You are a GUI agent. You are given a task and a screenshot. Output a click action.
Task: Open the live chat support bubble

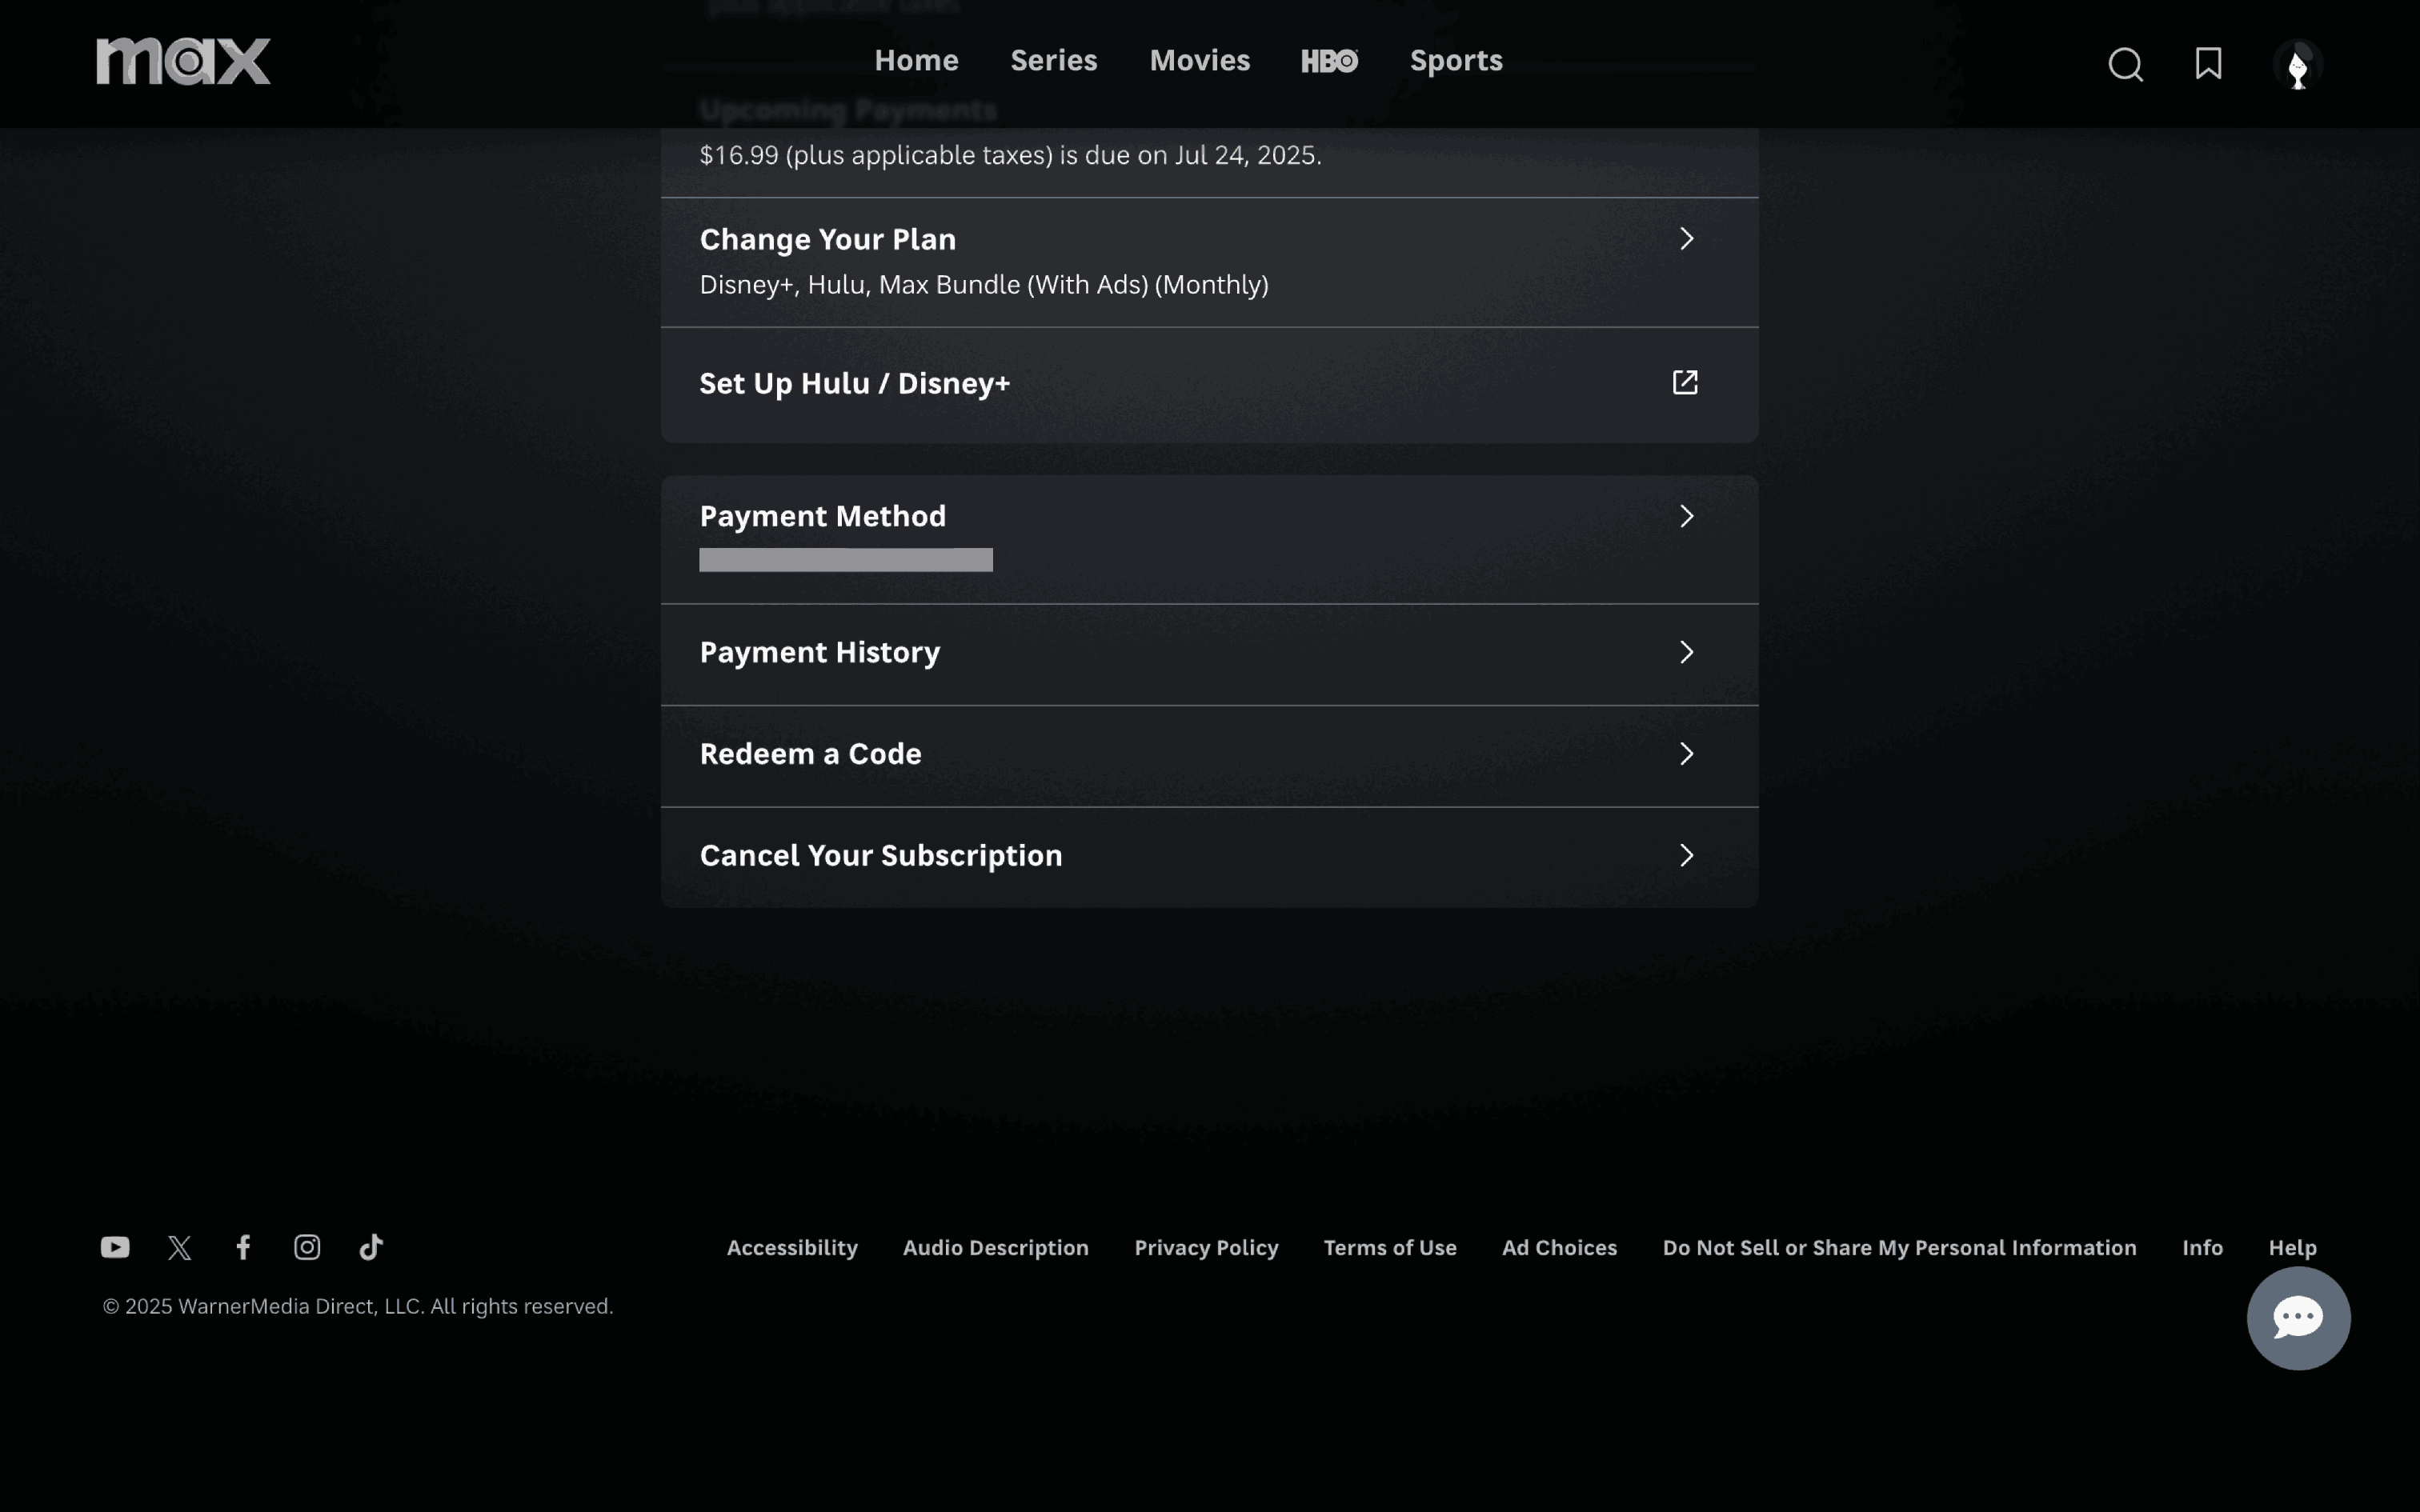[2298, 1318]
